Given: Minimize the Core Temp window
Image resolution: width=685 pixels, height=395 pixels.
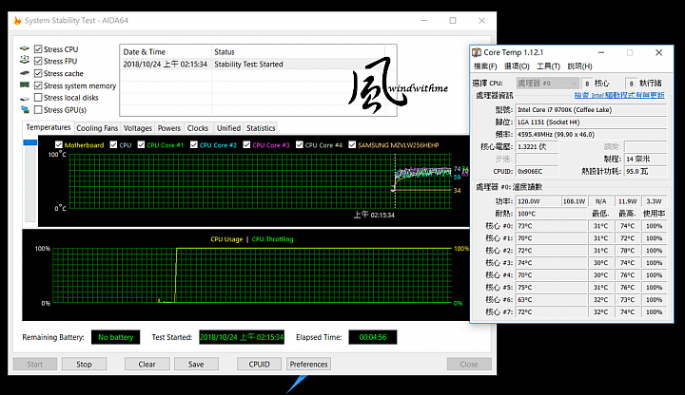Looking at the screenshot, I should tap(601, 52).
